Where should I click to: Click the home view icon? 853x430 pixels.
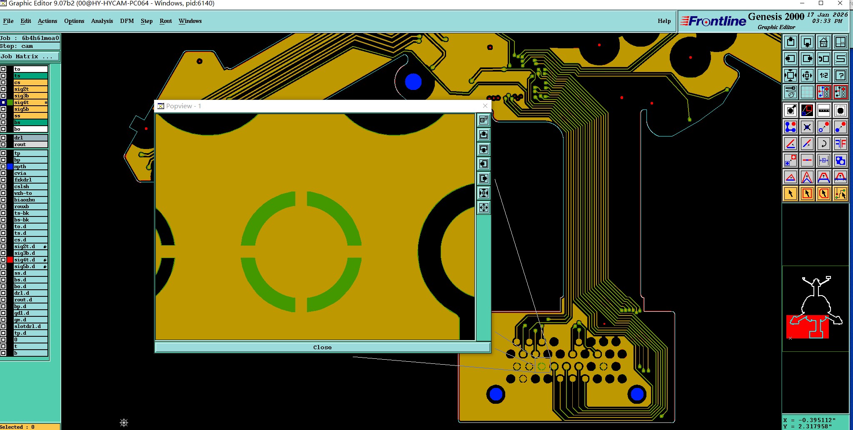point(824,42)
